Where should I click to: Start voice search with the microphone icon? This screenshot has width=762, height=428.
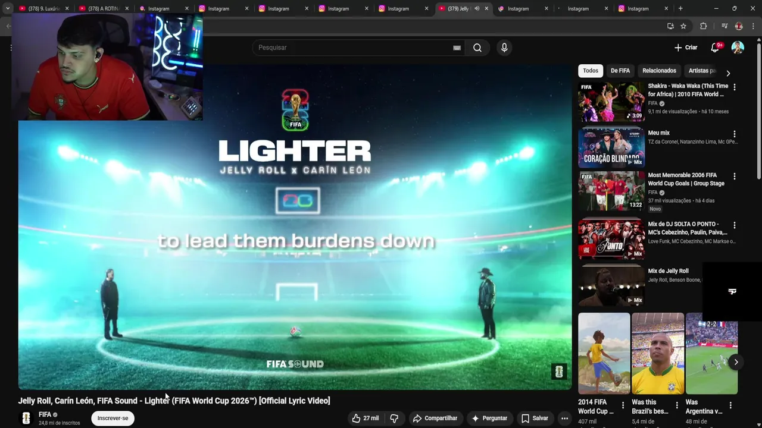pyautogui.click(x=504, y=48)
